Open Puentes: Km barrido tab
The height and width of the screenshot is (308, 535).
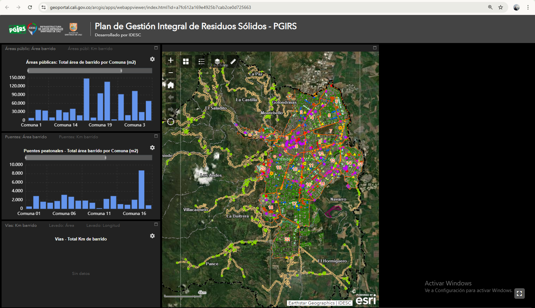(79, 137)
